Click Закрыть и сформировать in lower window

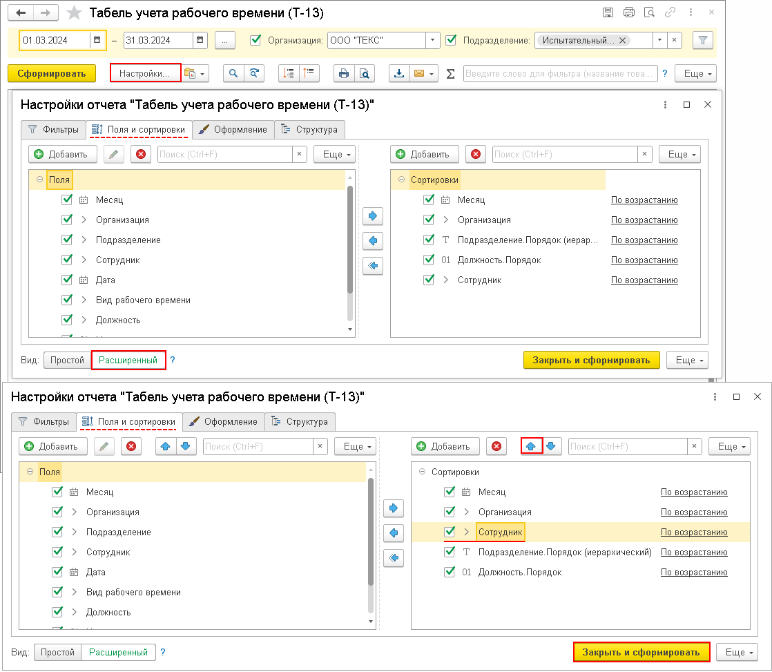641,652
